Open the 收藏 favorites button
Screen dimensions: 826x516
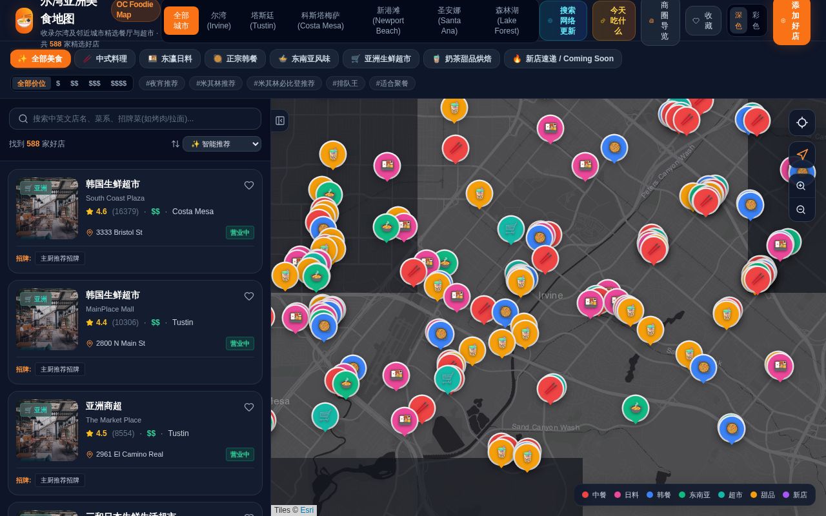coord(703,21)
